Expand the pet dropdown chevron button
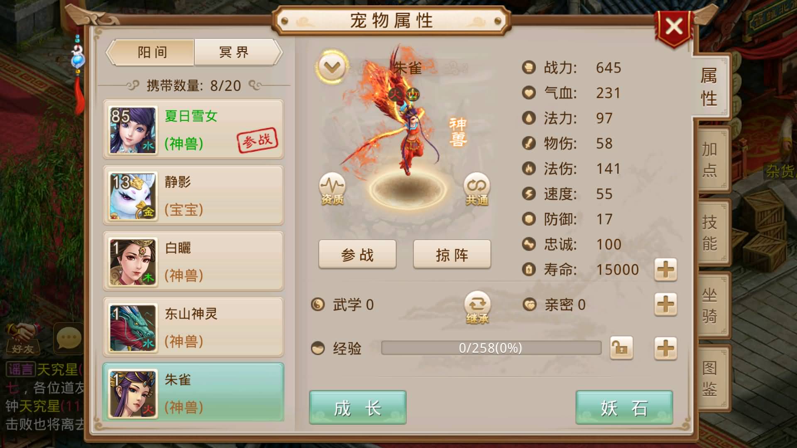Screen dimensions: 797x448 [332, 67]
